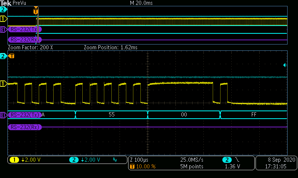298x178 pixels.
Task: Open the Z 100µs zoom timebase readout
Action: pyautogui.click(x=139, y=160)
